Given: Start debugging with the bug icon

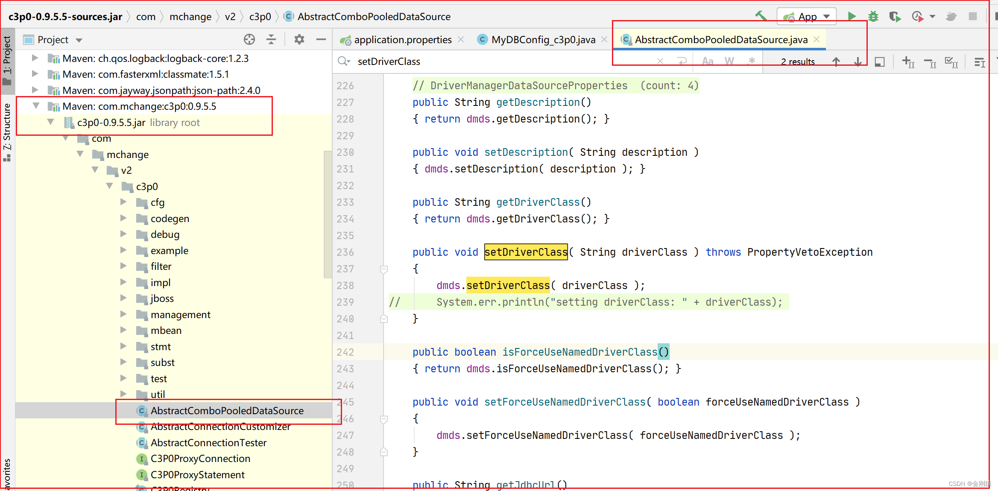Looking at the screenshot, I should point(873,16).
